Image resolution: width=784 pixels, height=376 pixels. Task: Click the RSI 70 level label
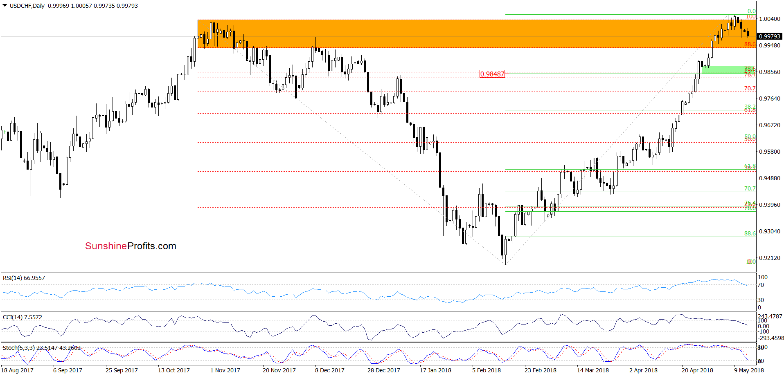click(x=761, y=285)
